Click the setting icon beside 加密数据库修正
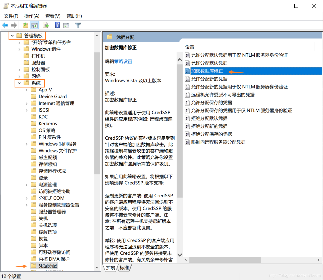Viewport: 323px width, 280px height. (x=187, y=71)
